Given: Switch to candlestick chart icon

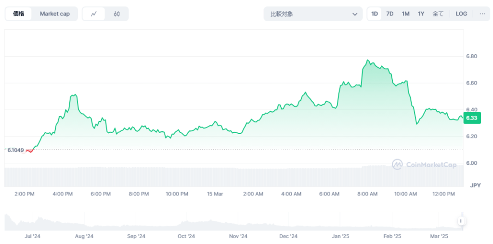Looking at the screenshot, I should [117, 14].
